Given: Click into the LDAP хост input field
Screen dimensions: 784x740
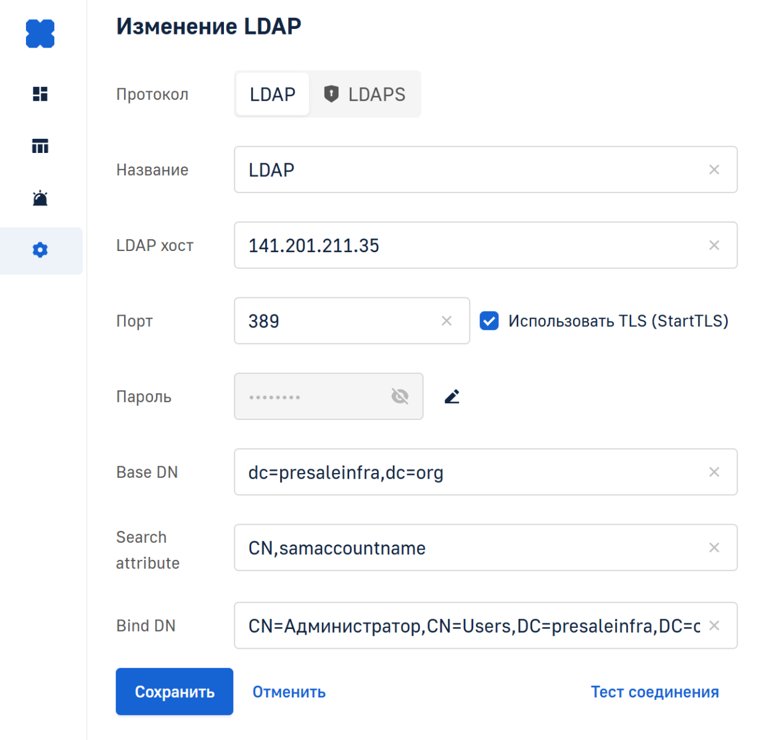Looking at the screenshot, I should pos(469,245).
